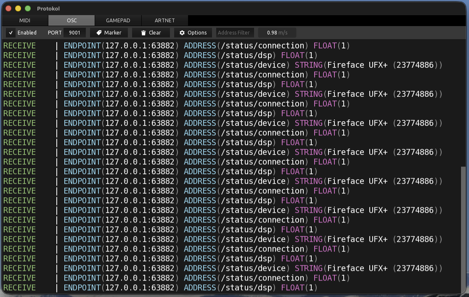Toggle the Enabled checkbox

point(11,32)
